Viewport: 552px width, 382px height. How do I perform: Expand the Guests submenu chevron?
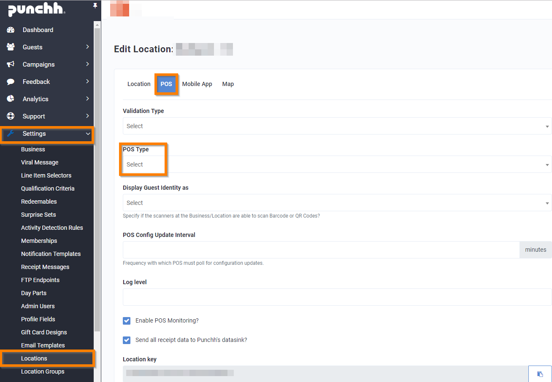(x=87, y=47)
